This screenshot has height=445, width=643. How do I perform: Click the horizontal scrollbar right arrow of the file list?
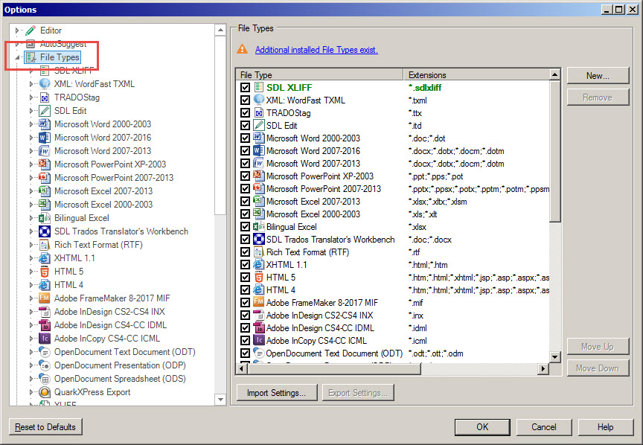tap(544, 369)
